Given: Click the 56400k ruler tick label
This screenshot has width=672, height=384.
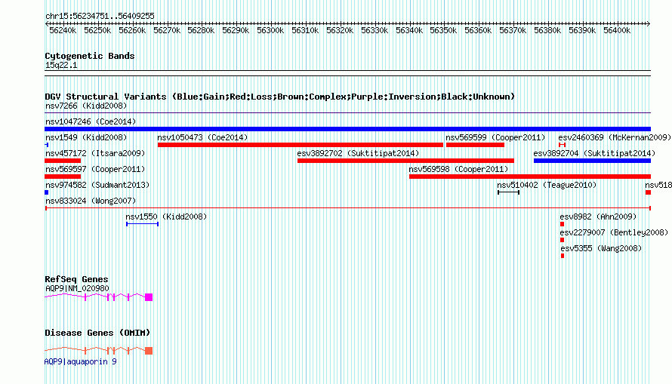Looking at the screenshot, I should tap(617, 30).
